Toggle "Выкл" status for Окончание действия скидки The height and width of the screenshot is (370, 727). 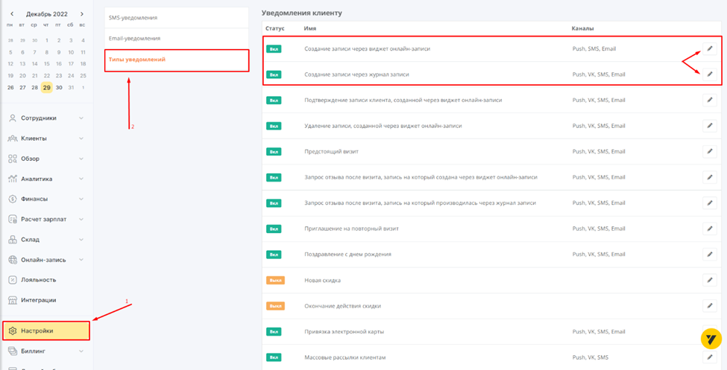275,306
